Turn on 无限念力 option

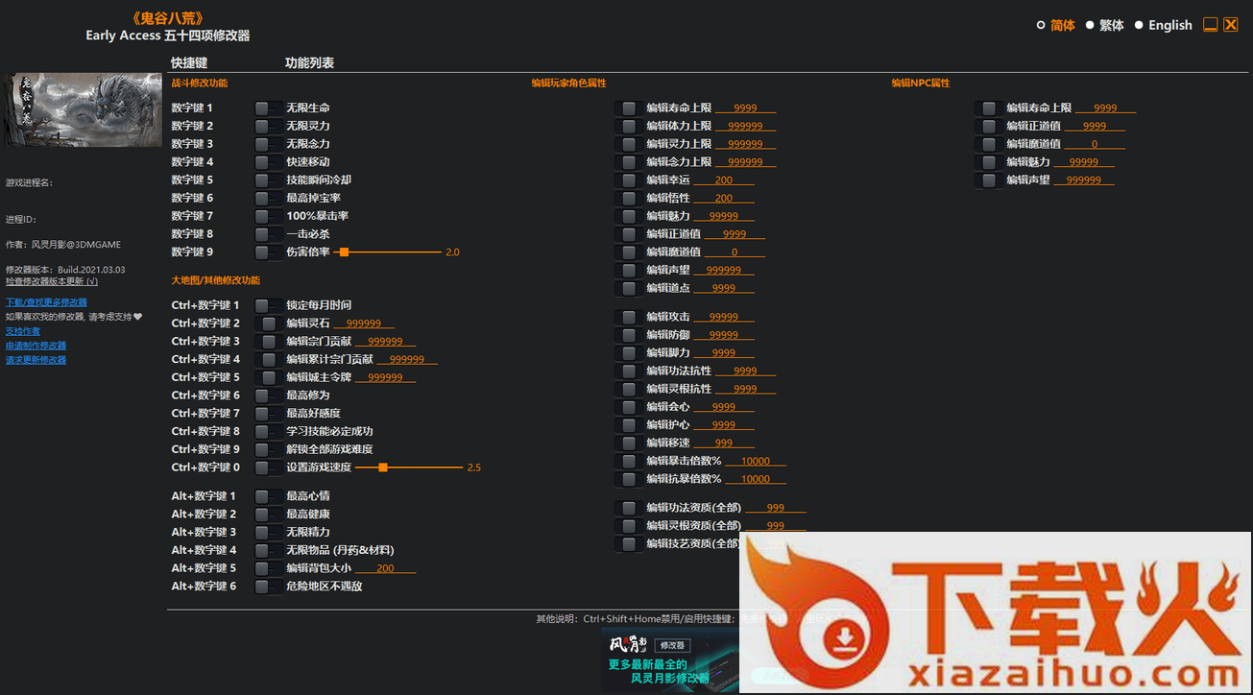pos(269,144)
